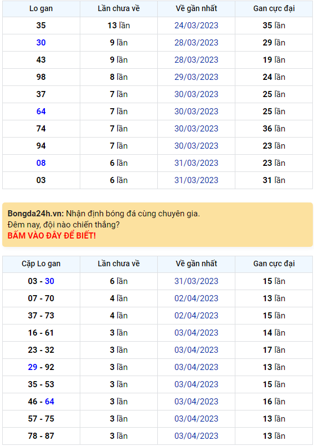Viewport: 314px width, 446px height.
Task: Select number 98 in Lo gan column
Action: pos(41,77)
